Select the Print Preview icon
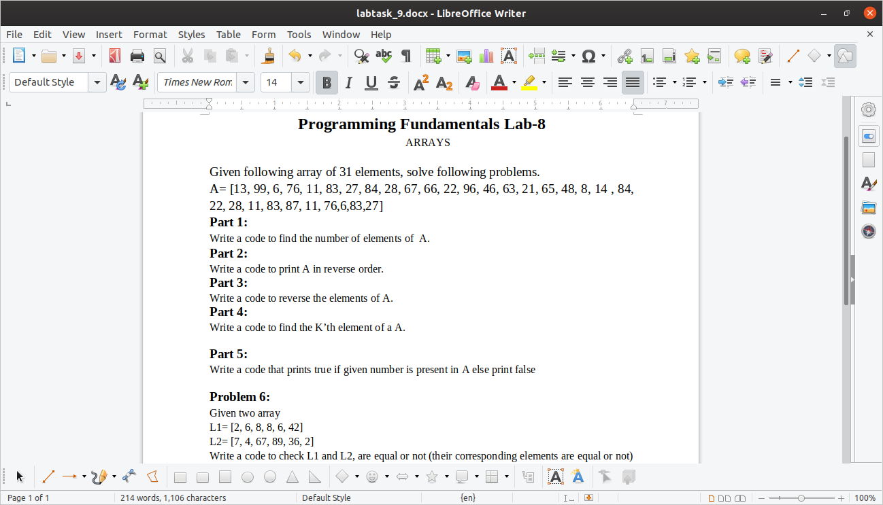883x505 pixels. tap(159, 56)
